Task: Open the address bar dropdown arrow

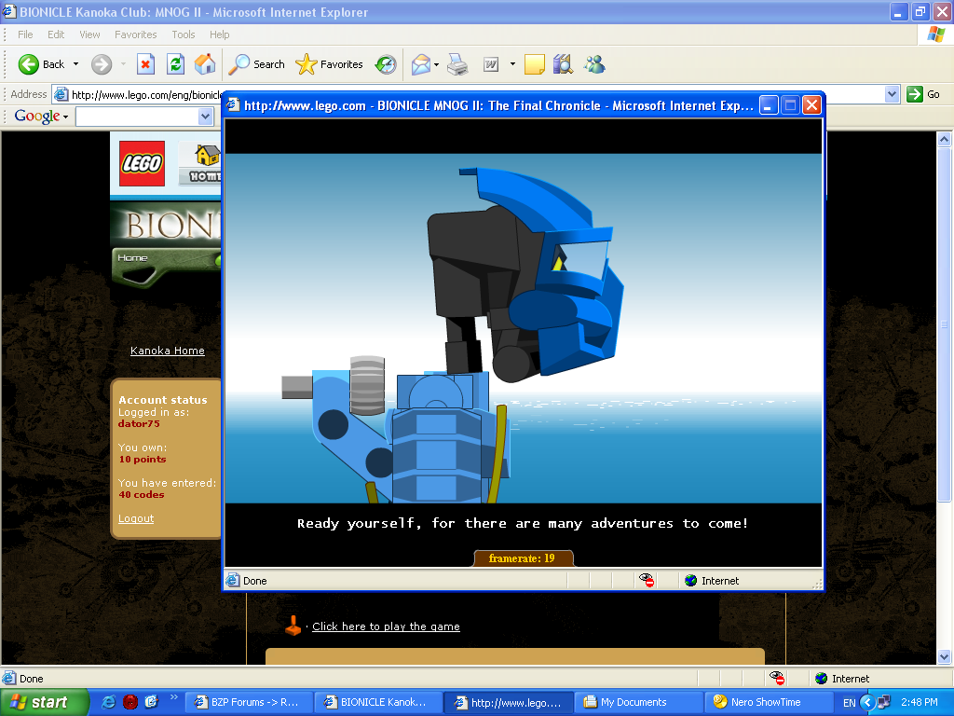Action: (892, 94)
